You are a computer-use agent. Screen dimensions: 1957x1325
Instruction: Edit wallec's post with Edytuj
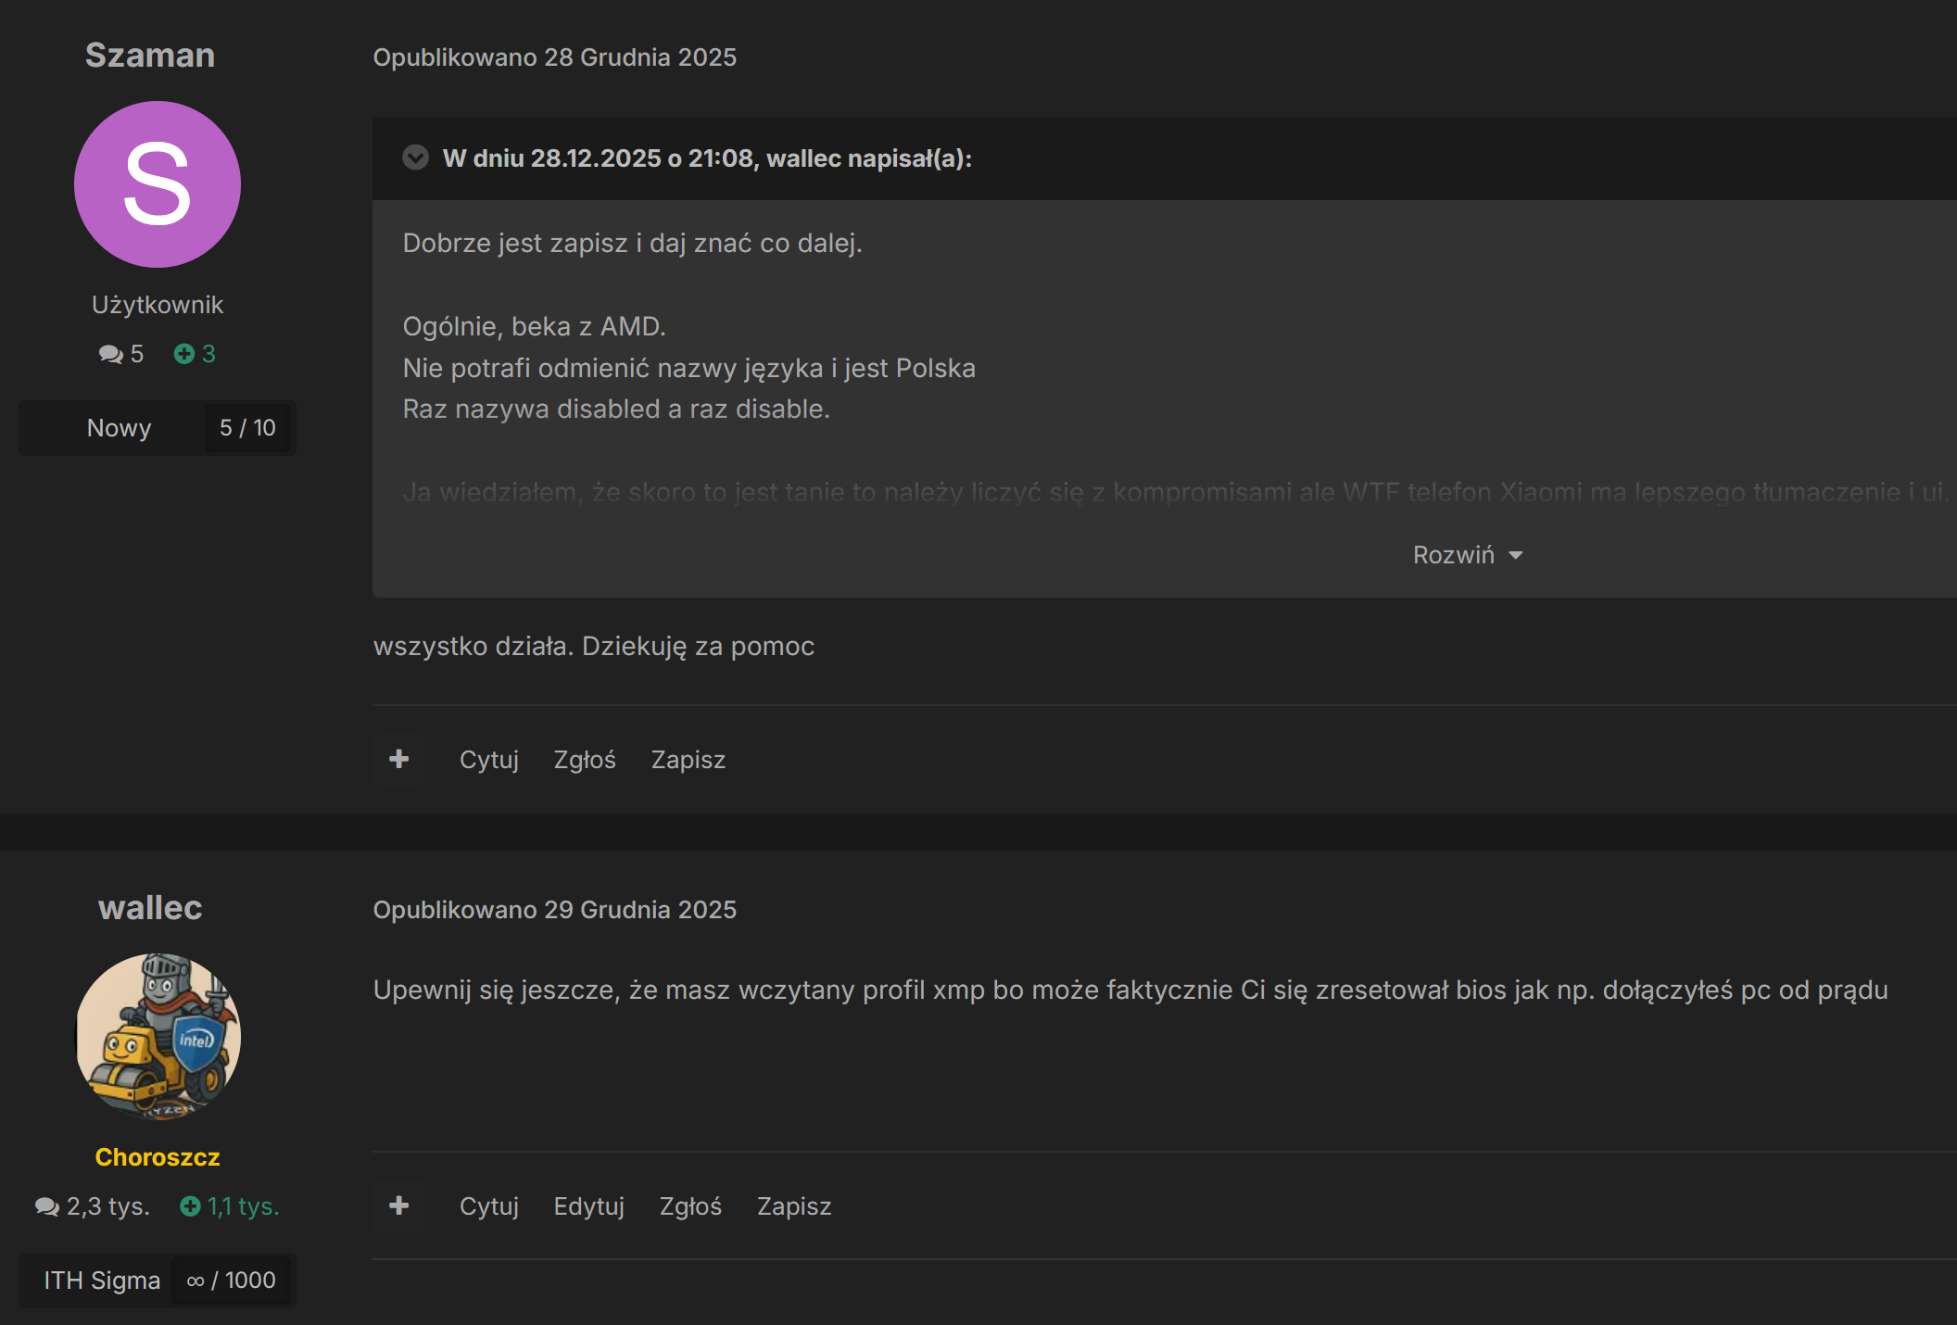(588, 1206)
